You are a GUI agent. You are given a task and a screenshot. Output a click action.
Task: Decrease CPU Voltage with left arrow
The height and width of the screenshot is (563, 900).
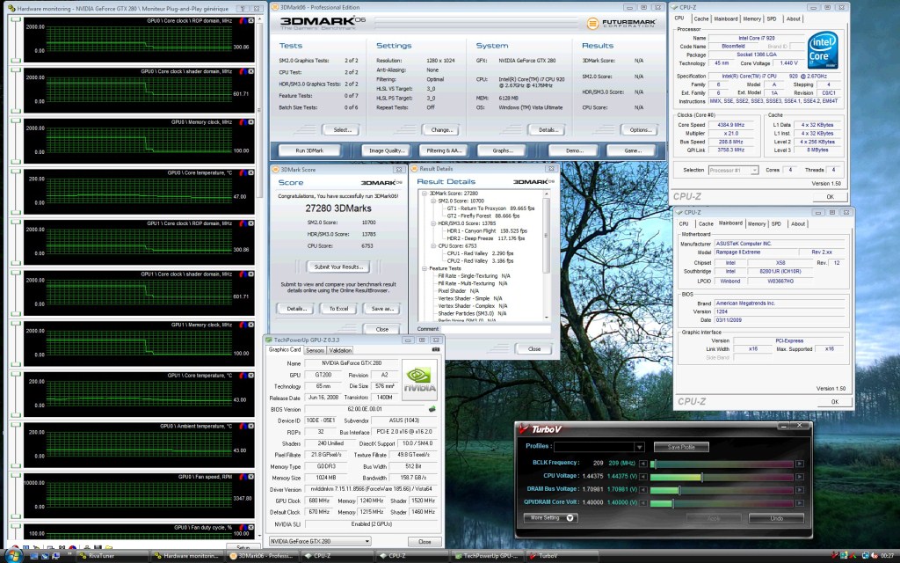tap(642, 476)
